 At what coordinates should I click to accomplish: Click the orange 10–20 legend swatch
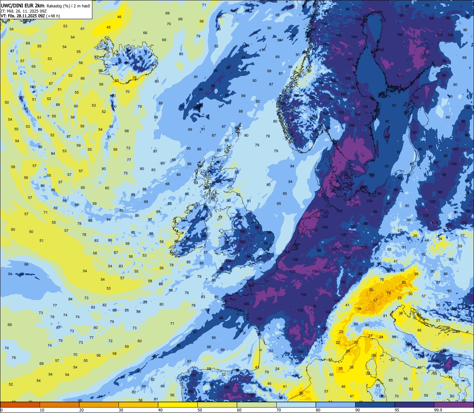tap(59, 404)
